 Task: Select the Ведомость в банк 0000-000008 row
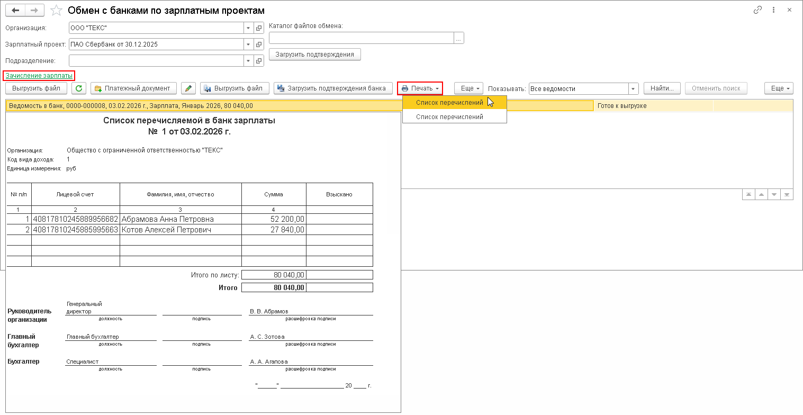[299, 106]
